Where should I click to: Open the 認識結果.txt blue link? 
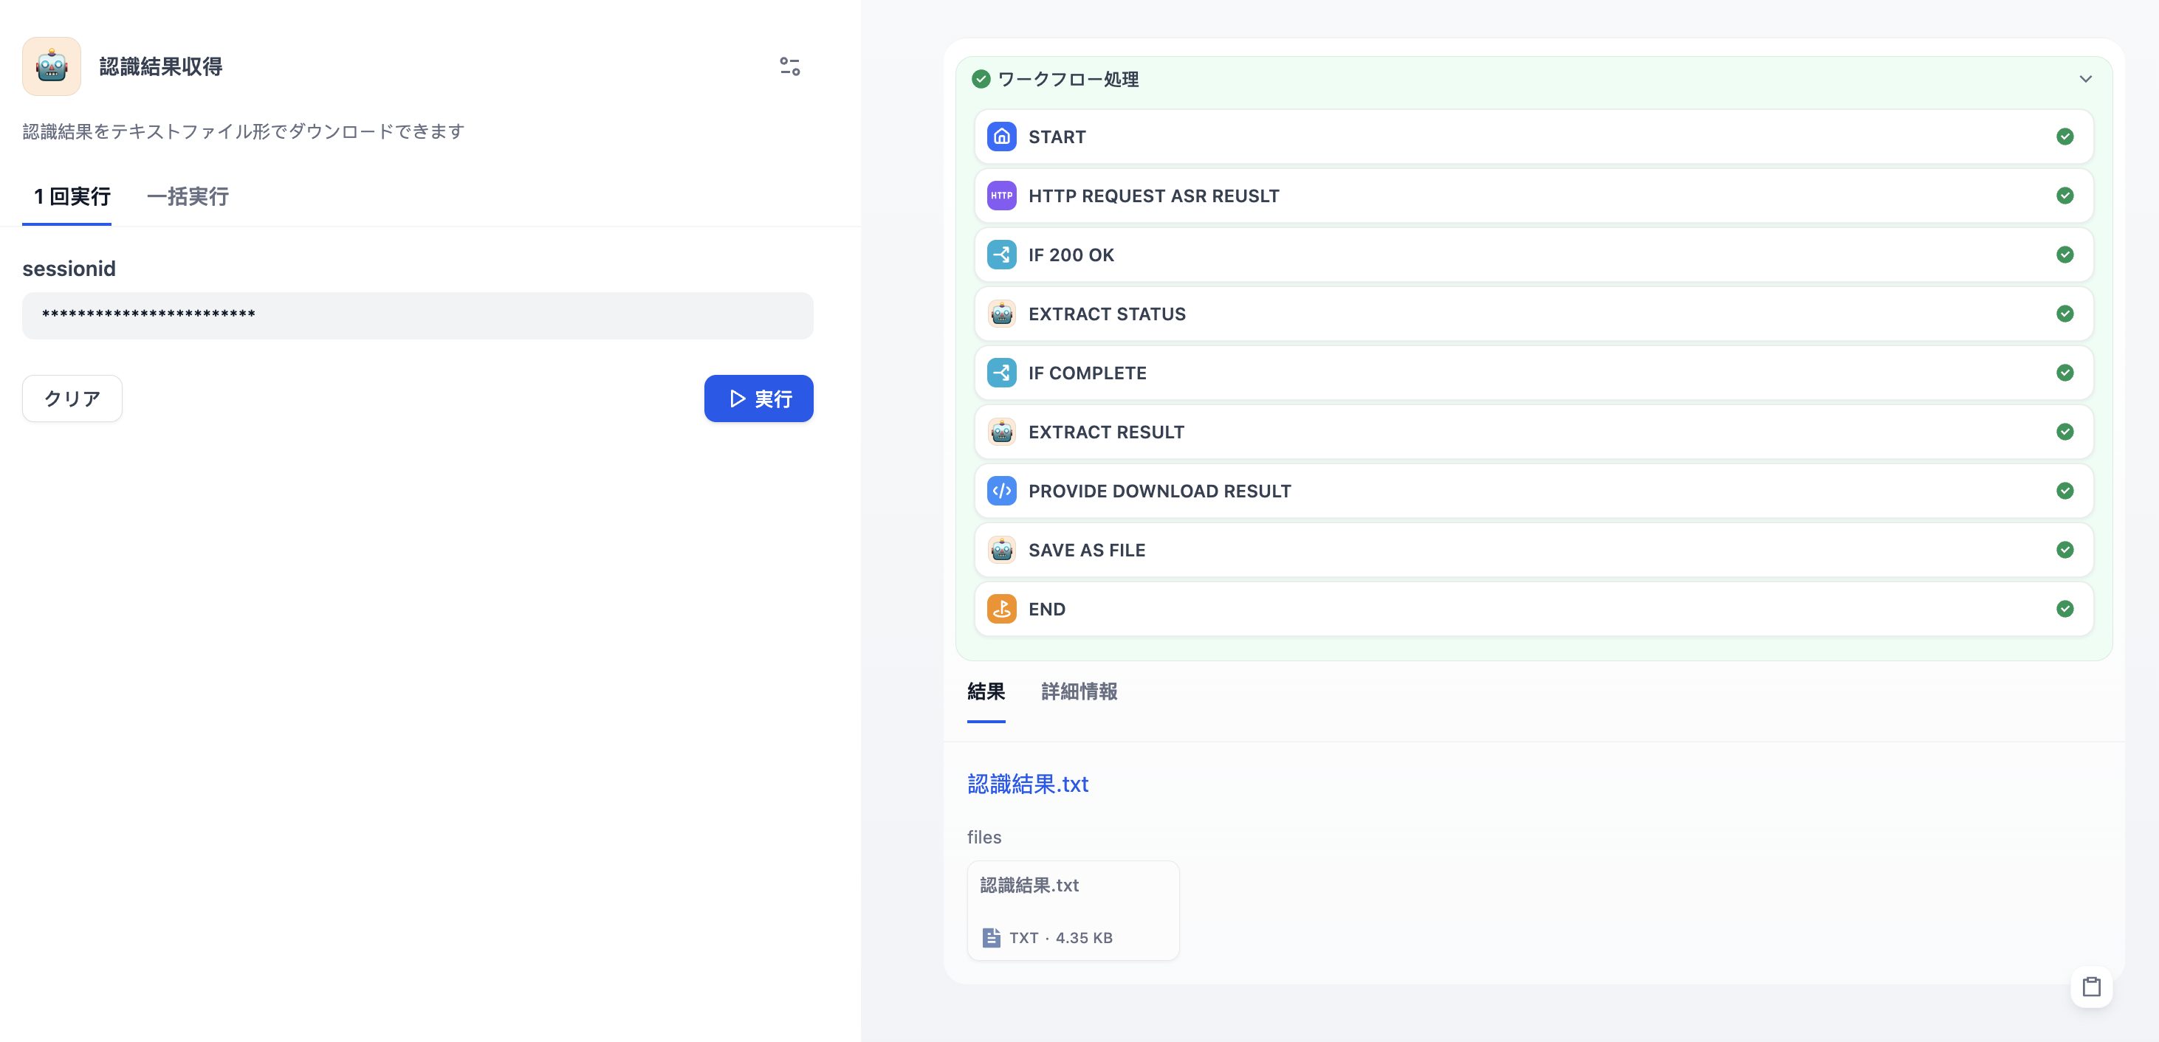[1028, 784]
